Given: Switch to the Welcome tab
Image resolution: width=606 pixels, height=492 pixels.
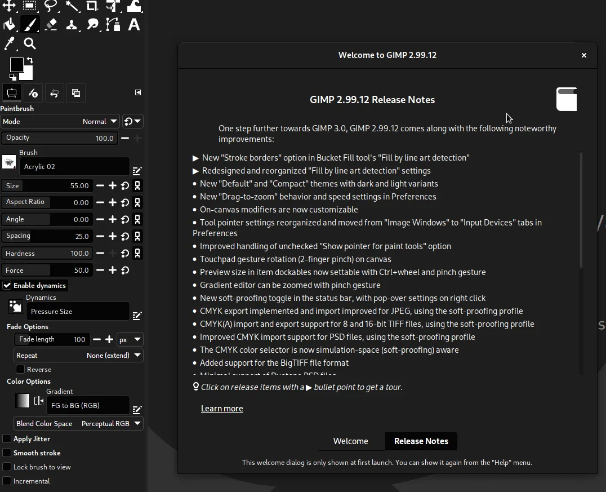Looking at the screenshot, I should [x=350, y=441].
